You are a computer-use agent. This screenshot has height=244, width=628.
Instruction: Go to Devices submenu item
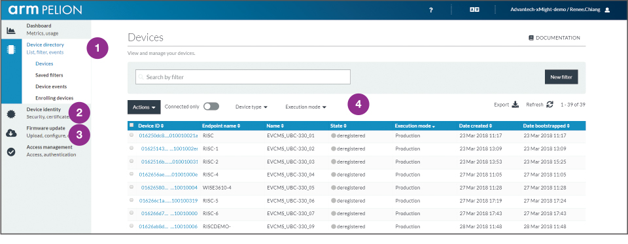pos(44,63)
